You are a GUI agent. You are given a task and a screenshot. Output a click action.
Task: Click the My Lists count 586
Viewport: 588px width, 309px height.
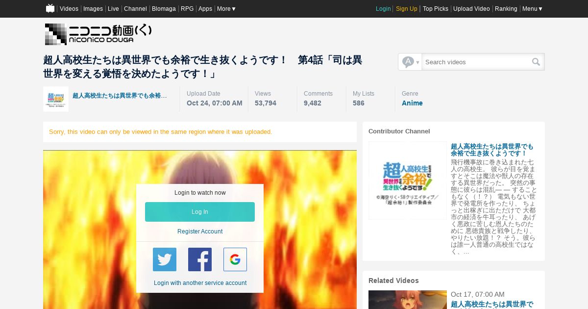(x=359, y=103)
